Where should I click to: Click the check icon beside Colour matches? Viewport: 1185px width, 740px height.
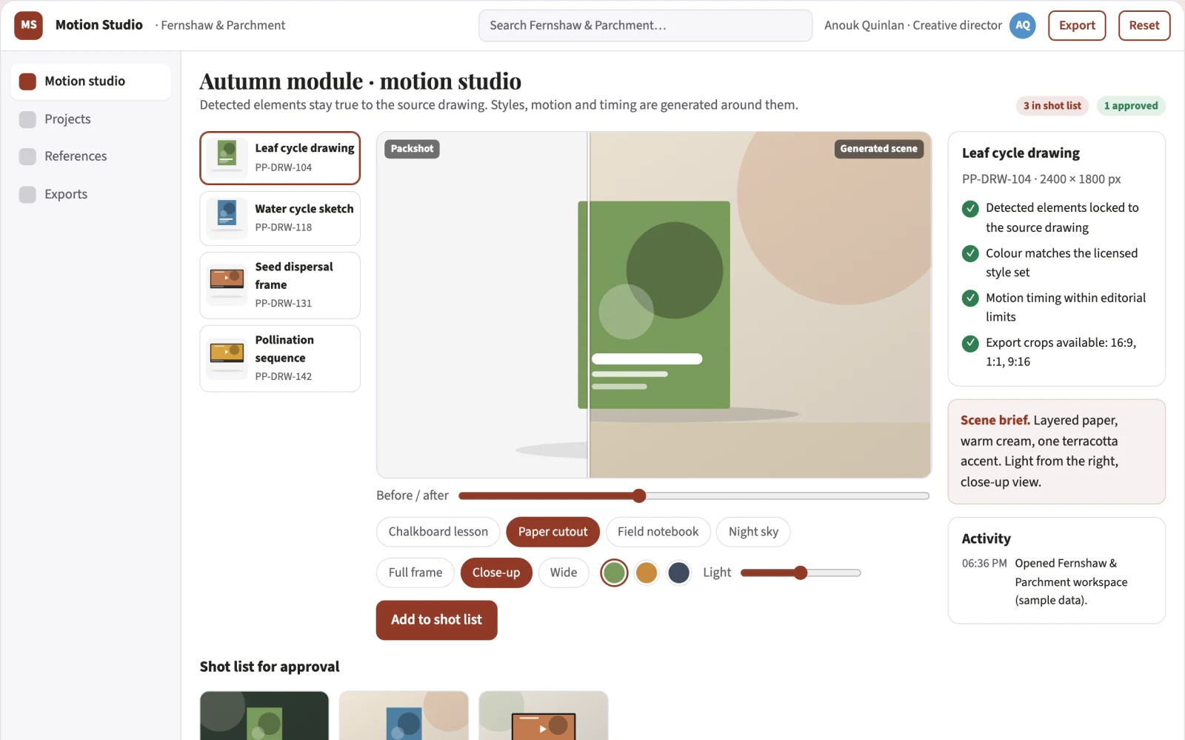click(970, 254)
